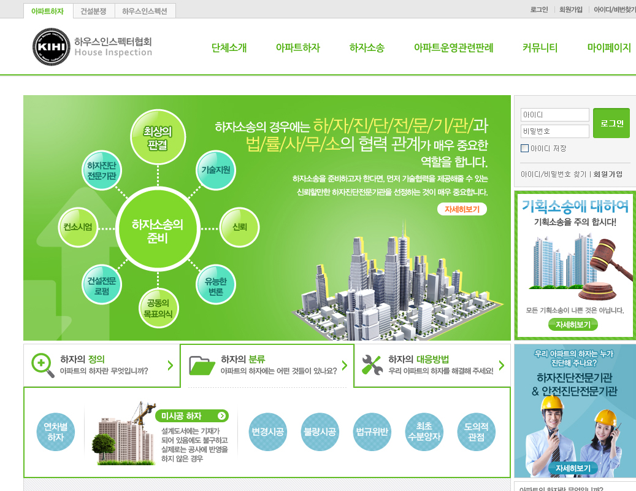Viewport: 636px width, 491px height.
Task: Click the wrench tools icon beside 하자의 대응방법
Action: point(372,365)
